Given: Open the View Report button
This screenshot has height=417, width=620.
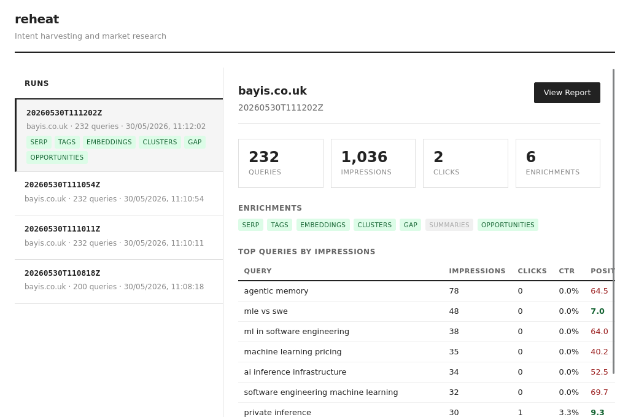Looking at the screenshot, I should (567, 93).
